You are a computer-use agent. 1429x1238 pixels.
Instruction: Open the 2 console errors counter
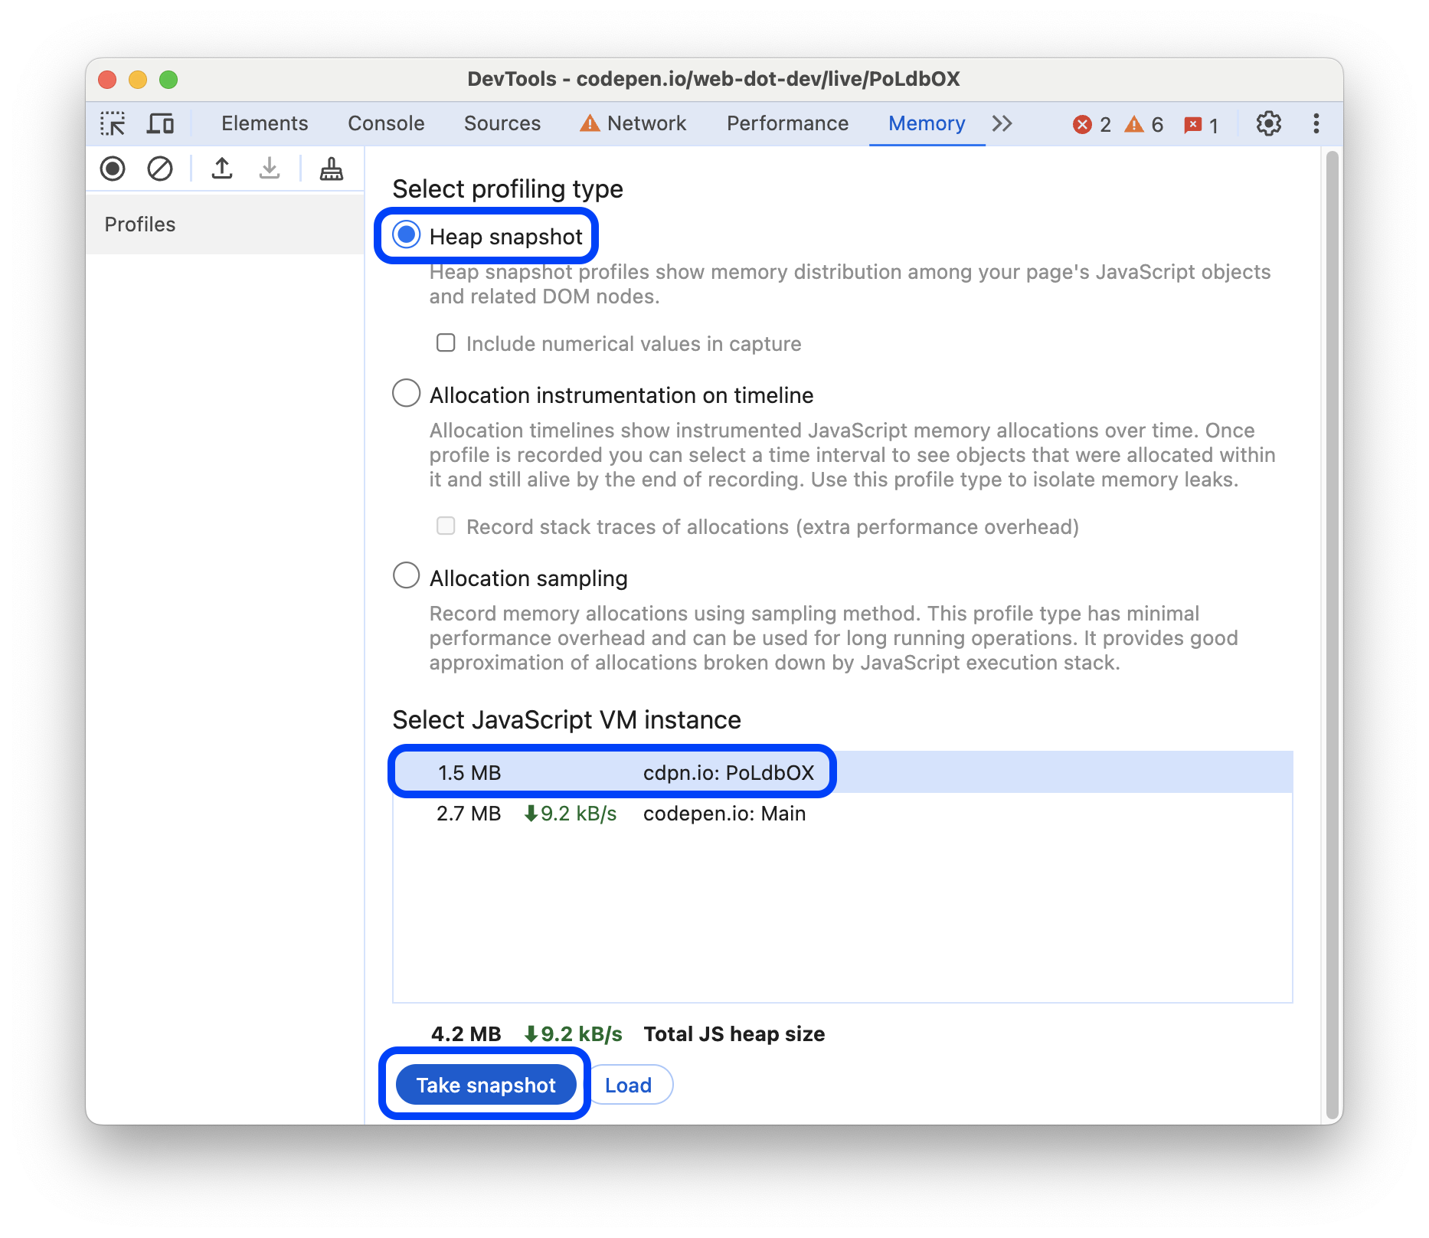(x=1093, y=123)
